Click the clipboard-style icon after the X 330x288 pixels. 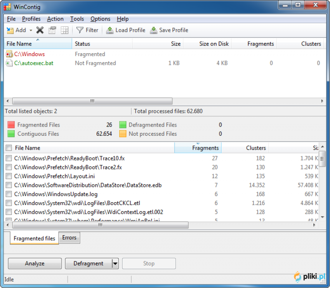click(52, 30)
